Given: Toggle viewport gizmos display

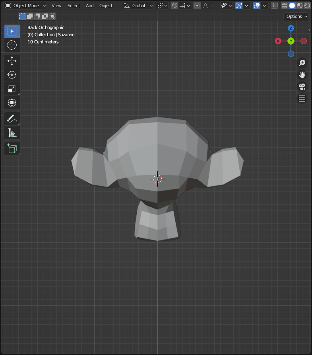Looking at the screenshot, I should (x=239, y=6).
